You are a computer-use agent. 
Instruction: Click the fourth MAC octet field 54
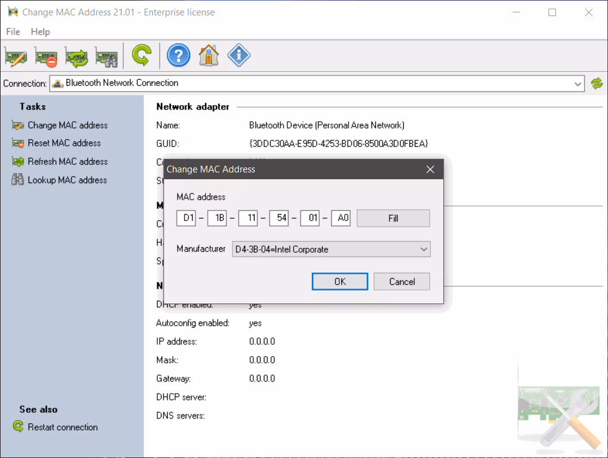pyautogui.click(x=279, y=218)
